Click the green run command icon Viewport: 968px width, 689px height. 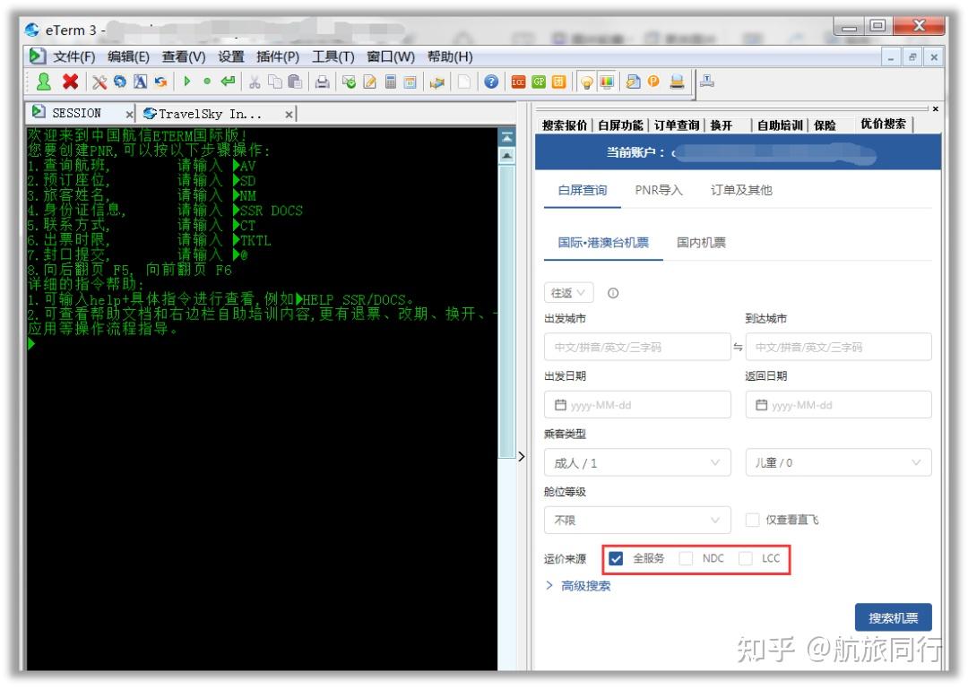click(x=186, y=82)
